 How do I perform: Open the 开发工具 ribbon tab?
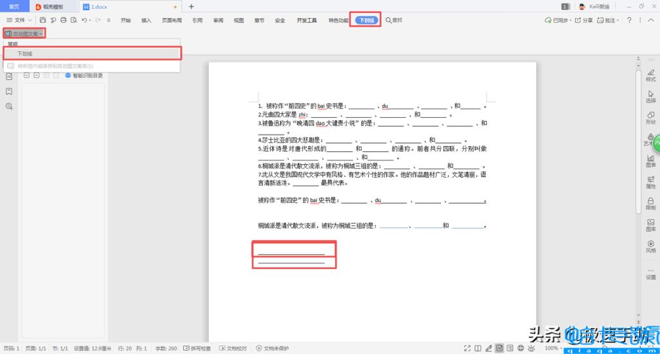pyautogui.click(x=307, y=20)
